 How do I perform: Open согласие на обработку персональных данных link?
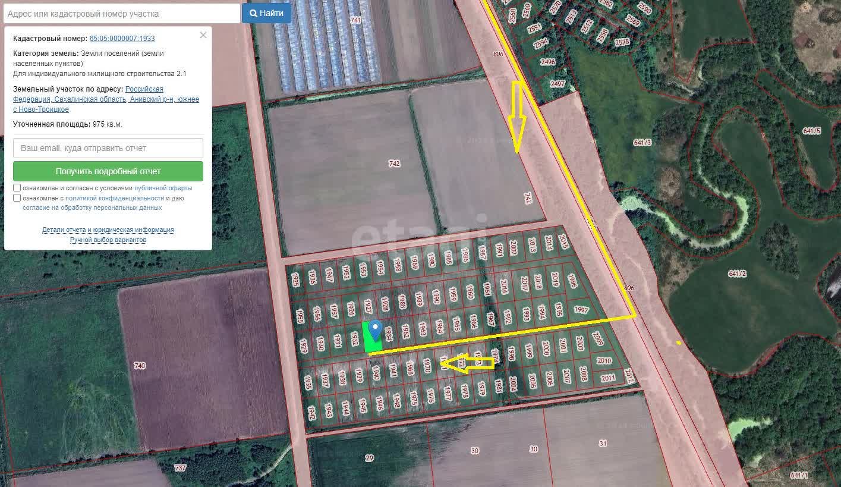(x=92, y=208)
